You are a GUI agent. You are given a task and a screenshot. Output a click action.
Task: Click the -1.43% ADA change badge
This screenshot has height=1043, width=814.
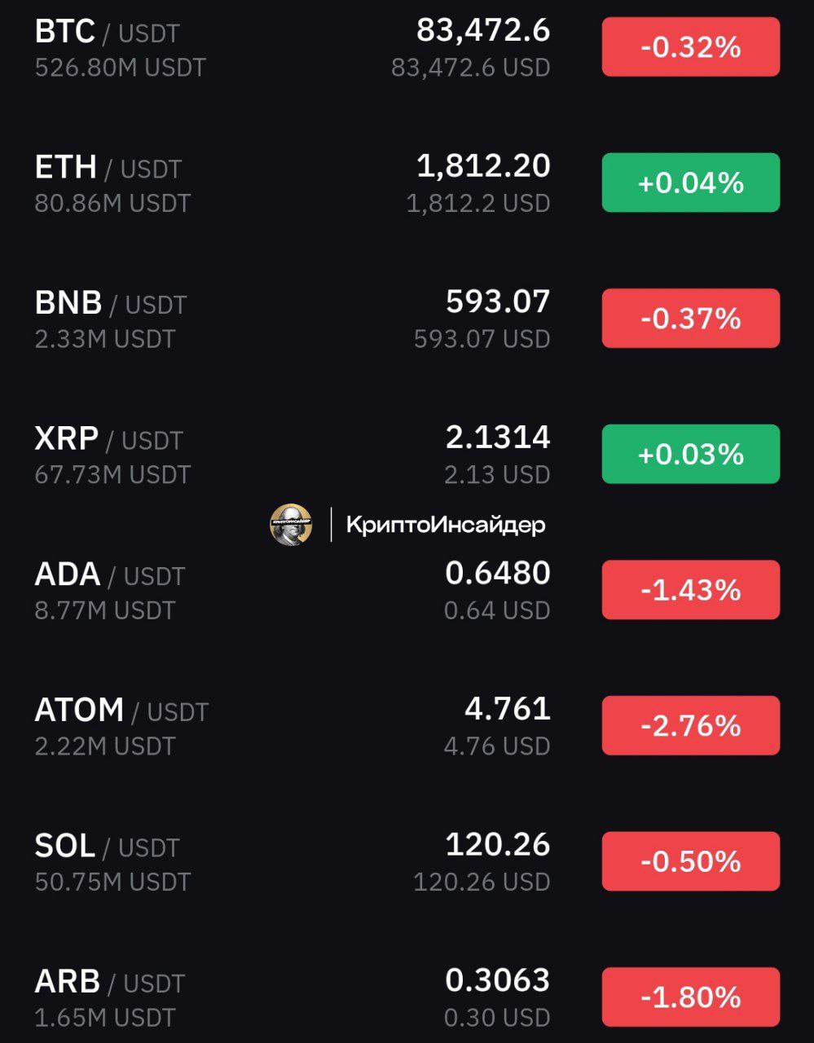[x=691, y=590]
